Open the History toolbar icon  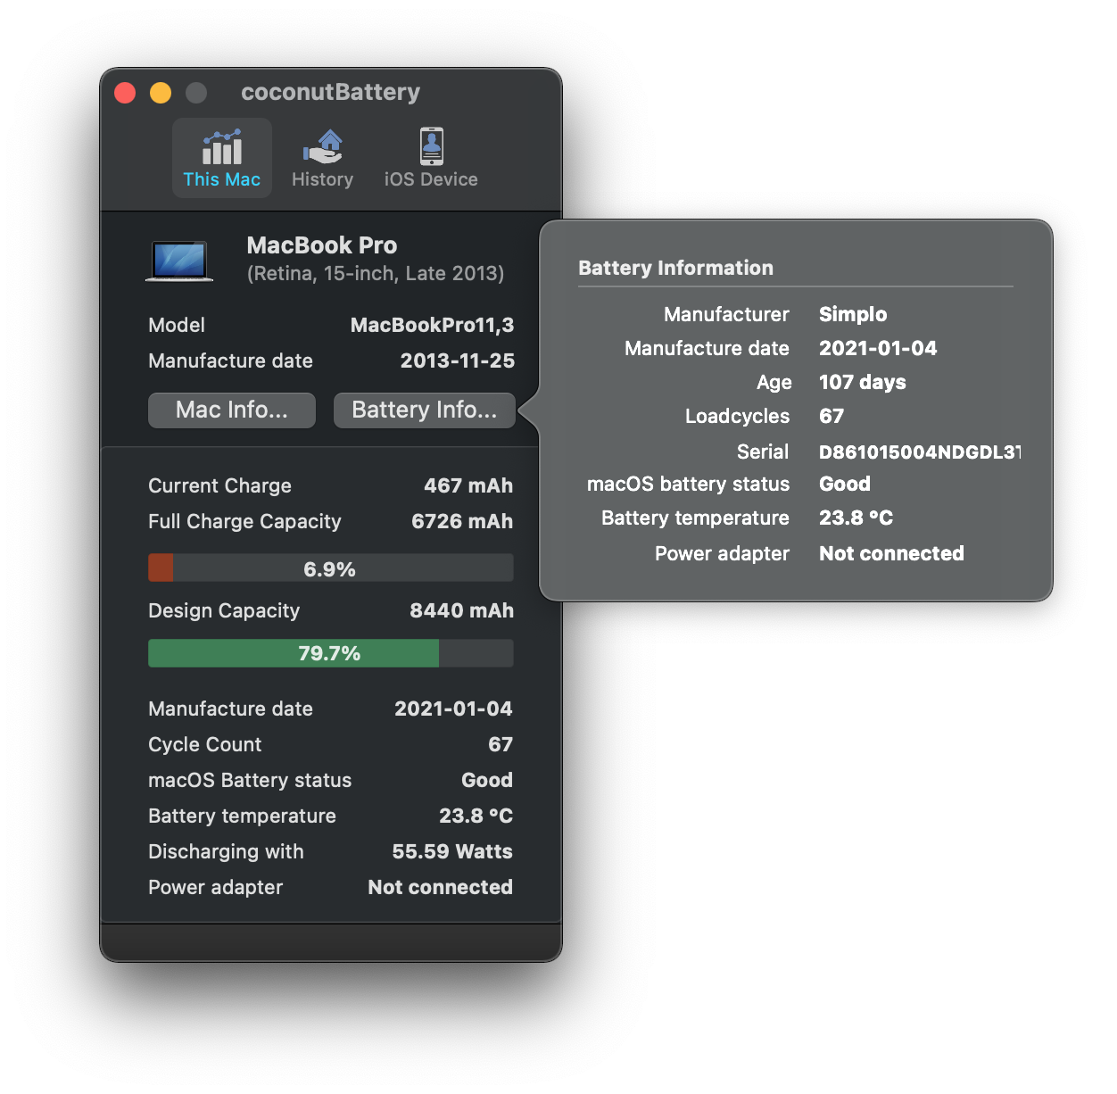322,146
